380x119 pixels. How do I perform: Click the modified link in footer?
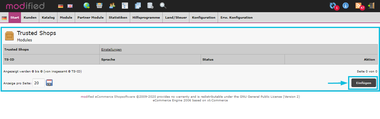(87, 97)
